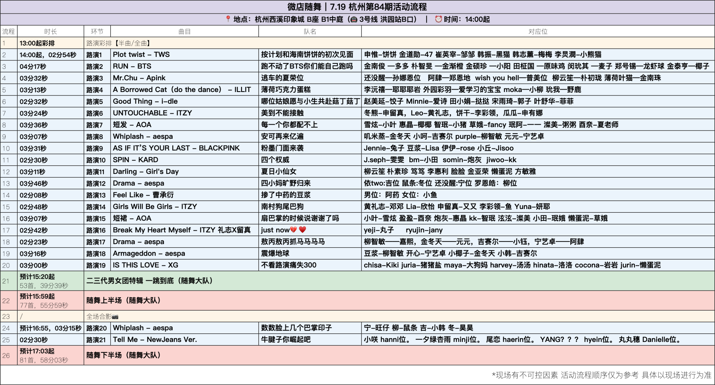Click the alarm clock icon before 时间
This screenshot has width=715, height=385.
[x=438, y=19]
